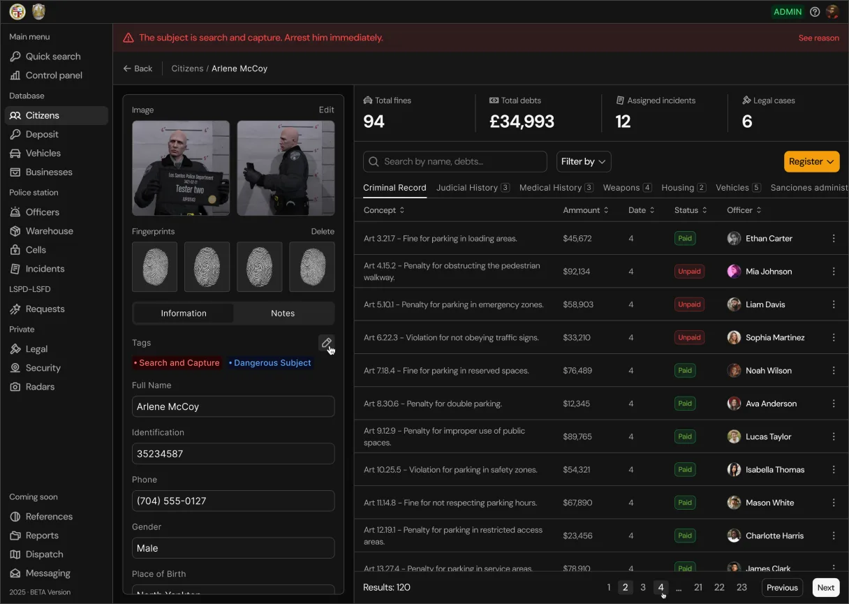
Task: Click the police badge logo icon
Action: [x=38, y=12]
